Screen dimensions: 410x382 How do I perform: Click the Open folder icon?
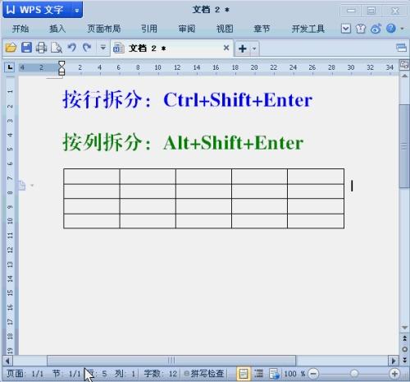[x=11, y=48]
